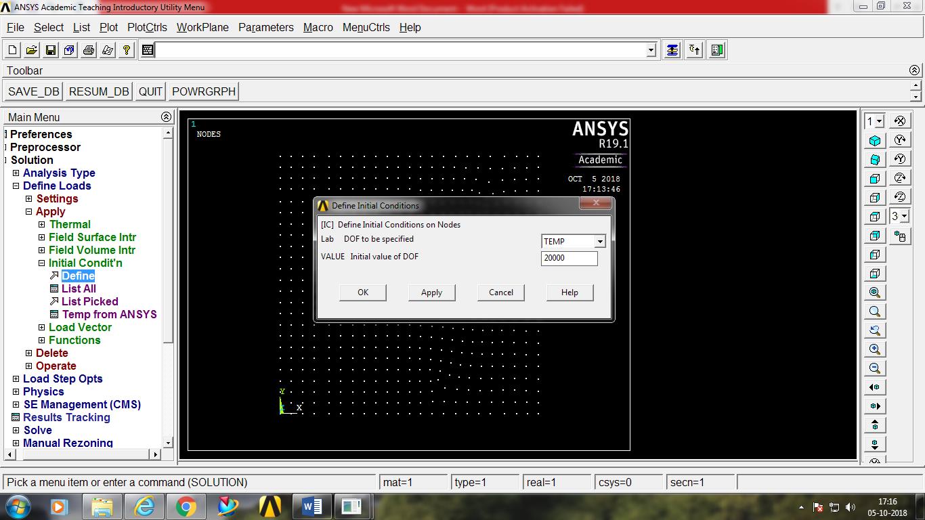Click the initial DOF value field showing 20000

(569, 258)
